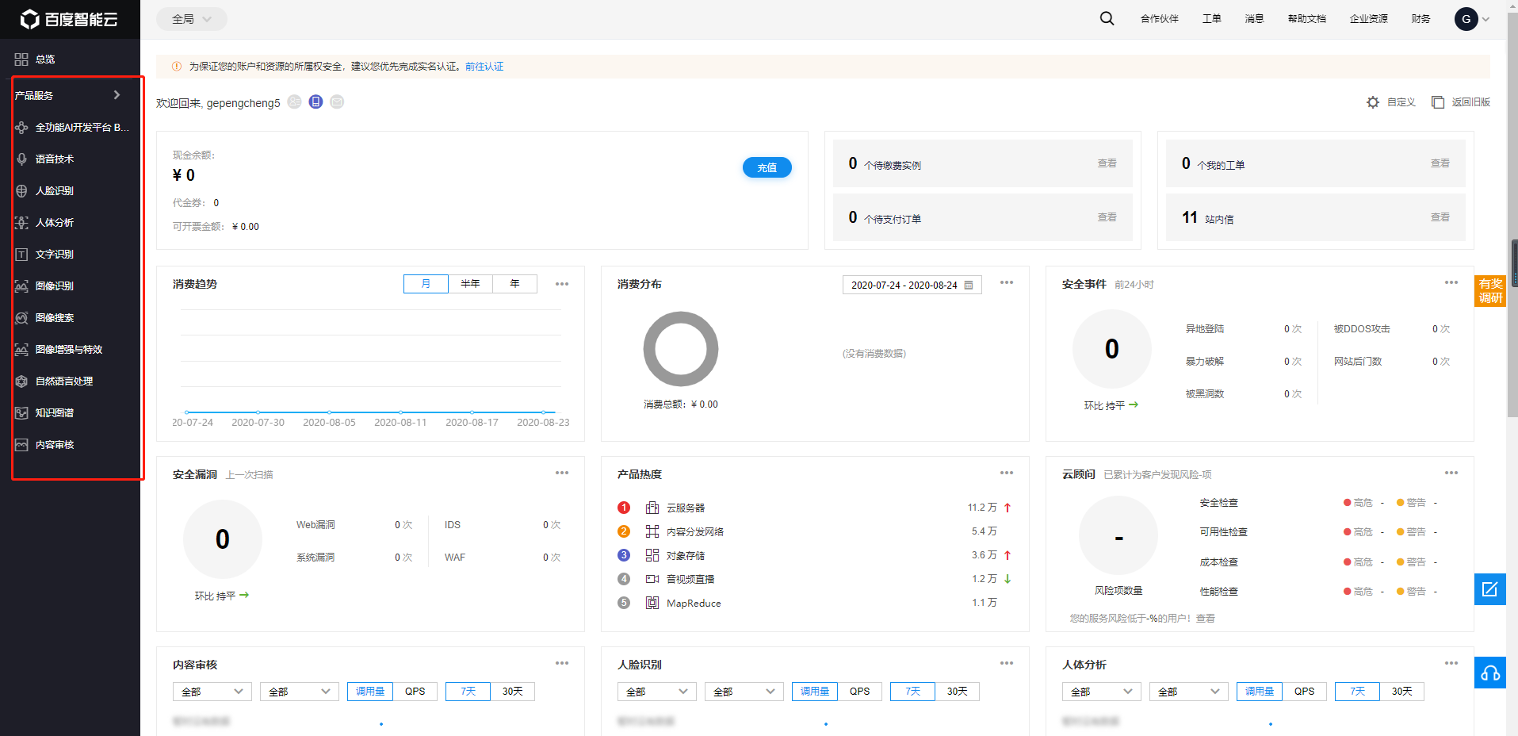Viewport: 1518px width, 736px height.
Task: Open 图像识别 in sidebar
Action: point(44,286)
